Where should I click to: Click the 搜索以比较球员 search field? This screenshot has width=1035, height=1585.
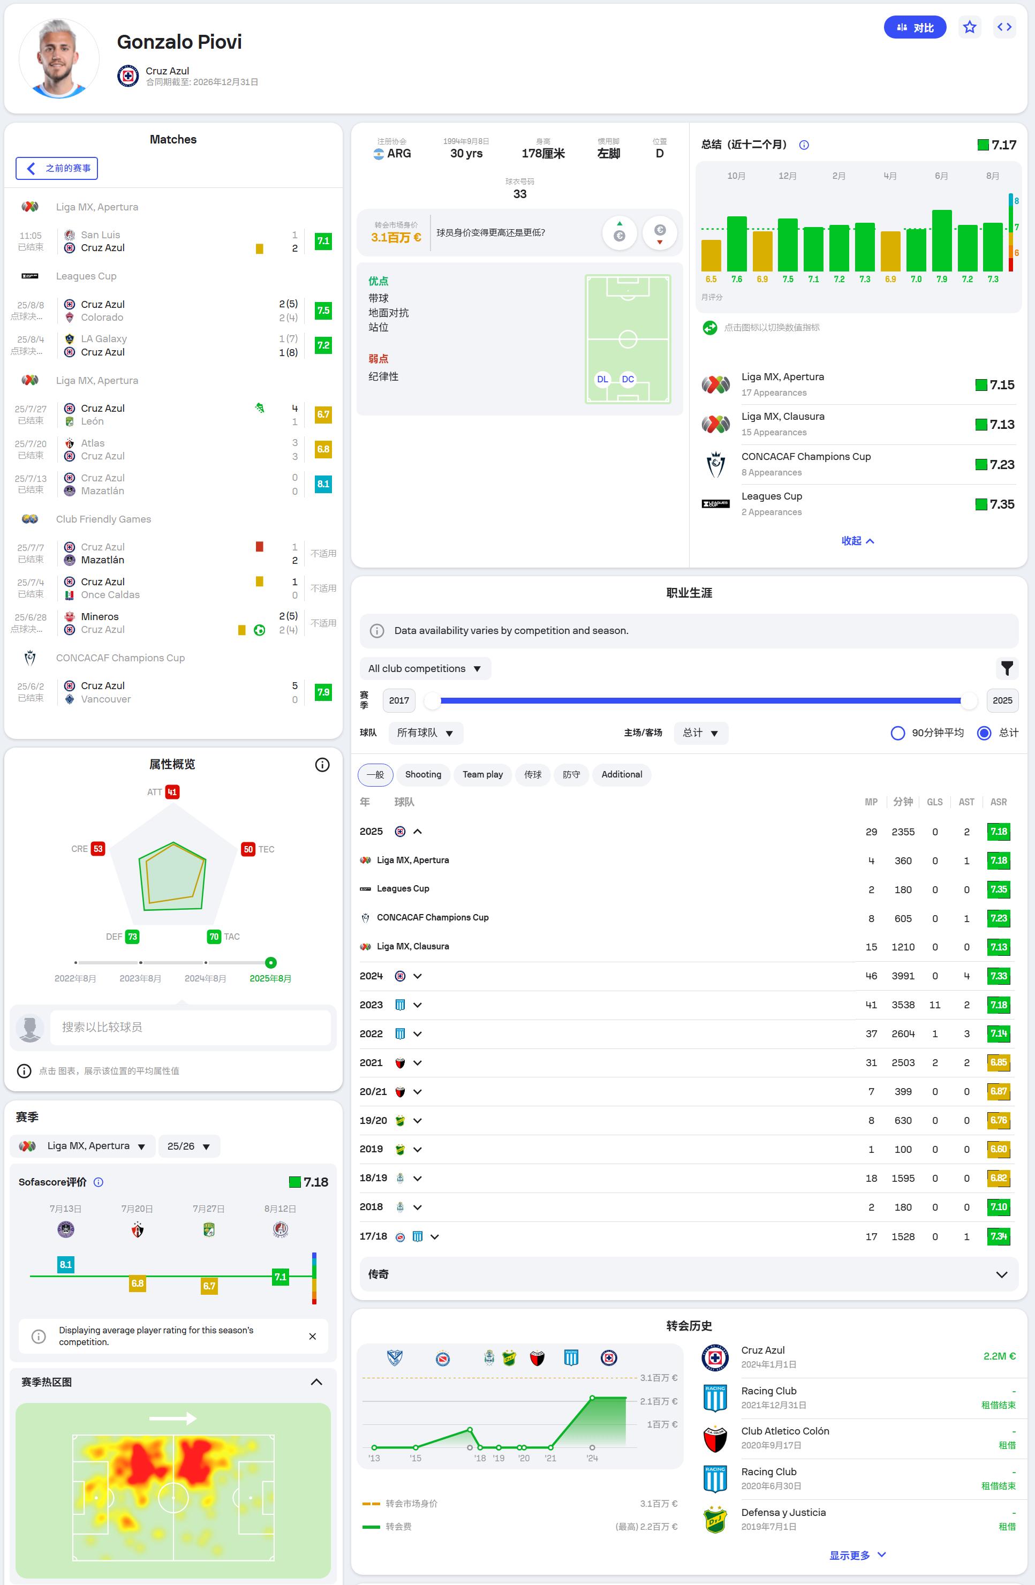click(x=191, y=1027)
